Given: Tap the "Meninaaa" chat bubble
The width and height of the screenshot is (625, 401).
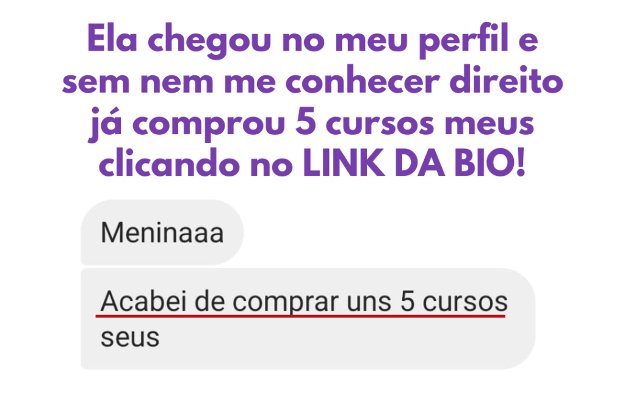Looking at the screenshot, I should click(x=162, y=233).
